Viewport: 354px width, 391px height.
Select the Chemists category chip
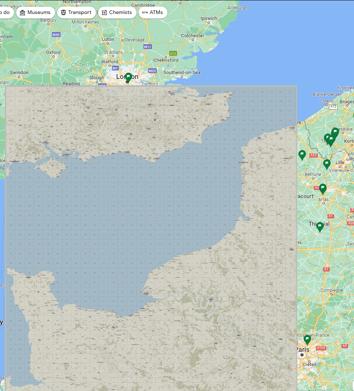(117, 13)
